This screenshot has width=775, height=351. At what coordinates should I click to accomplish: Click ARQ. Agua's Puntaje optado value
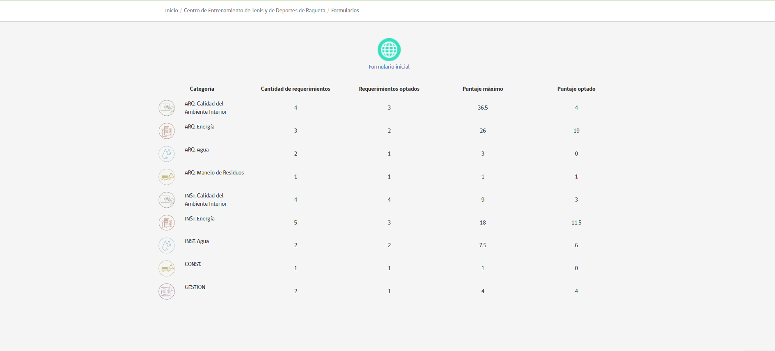576,154
